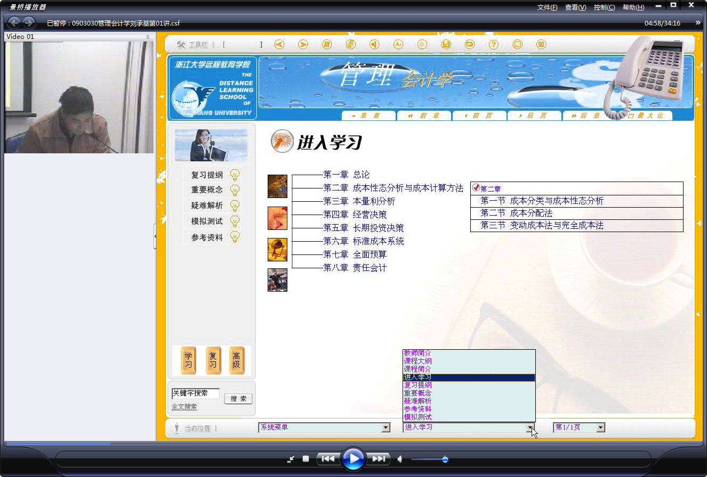This screenshot has height=477, width=707.
Task: Click the player's forward navigation arrow
Action: pyautogui.click(x=29, y=23)
